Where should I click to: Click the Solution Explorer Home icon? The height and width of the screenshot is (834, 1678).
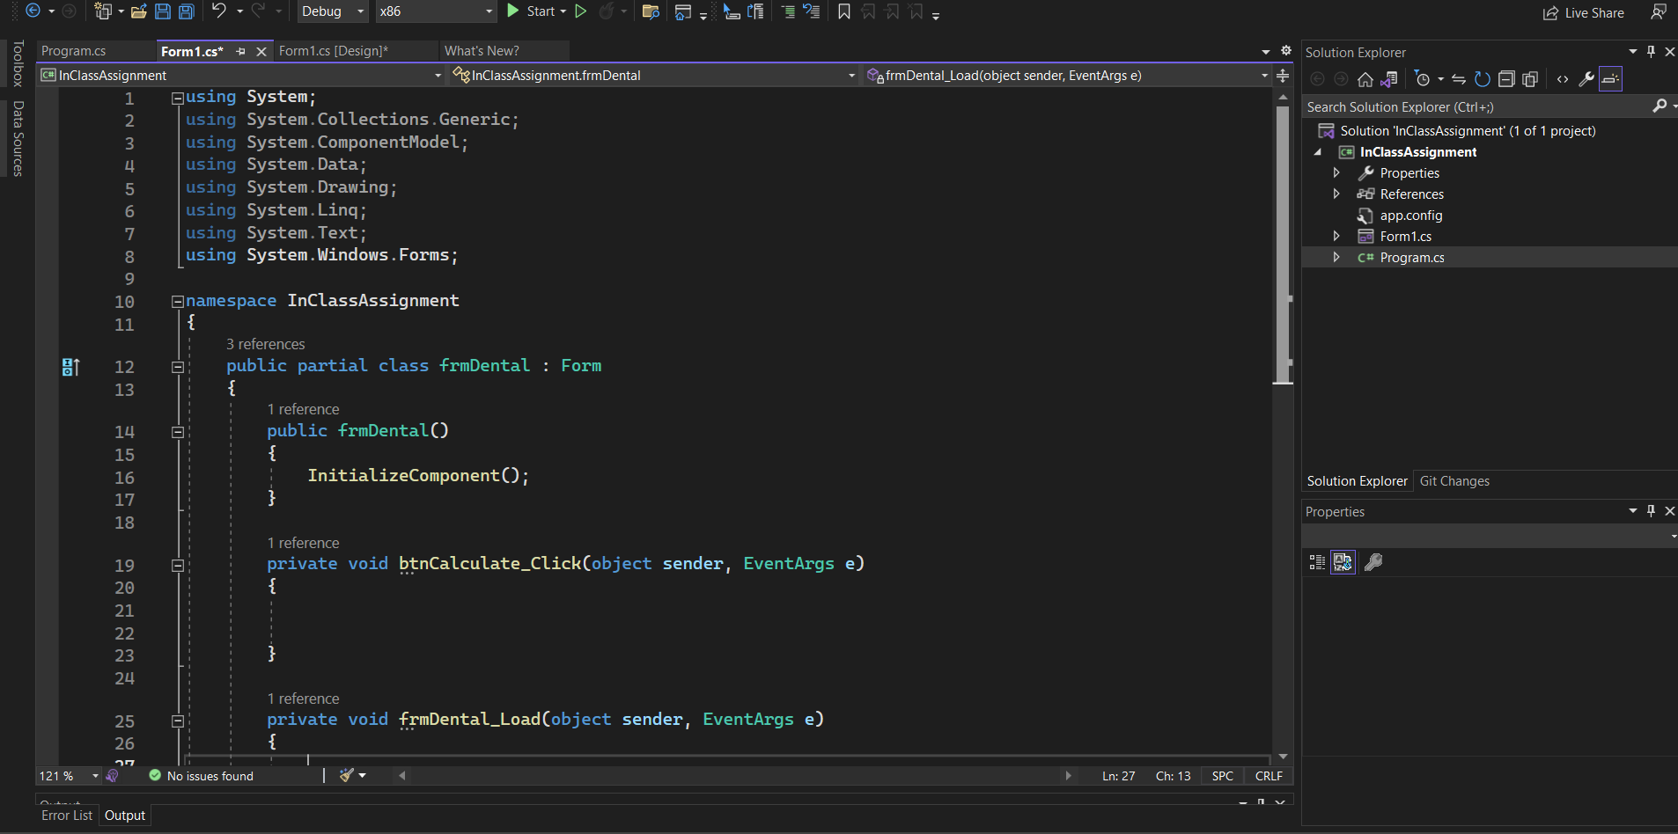click(1365, 79)
